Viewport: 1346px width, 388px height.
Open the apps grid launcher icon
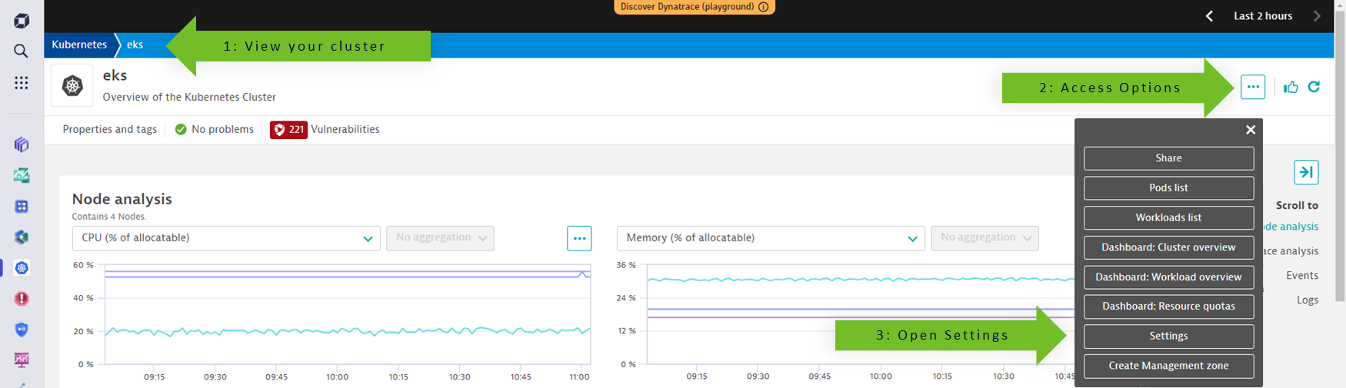pyautogui.click(x=22, y=82)
